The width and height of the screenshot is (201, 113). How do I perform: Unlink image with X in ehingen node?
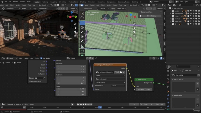coord(124,72)
